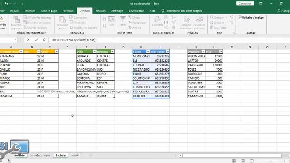Open the Age column filter dropdown
This screenshot has height=163, width=290.
tap(39, 52)
